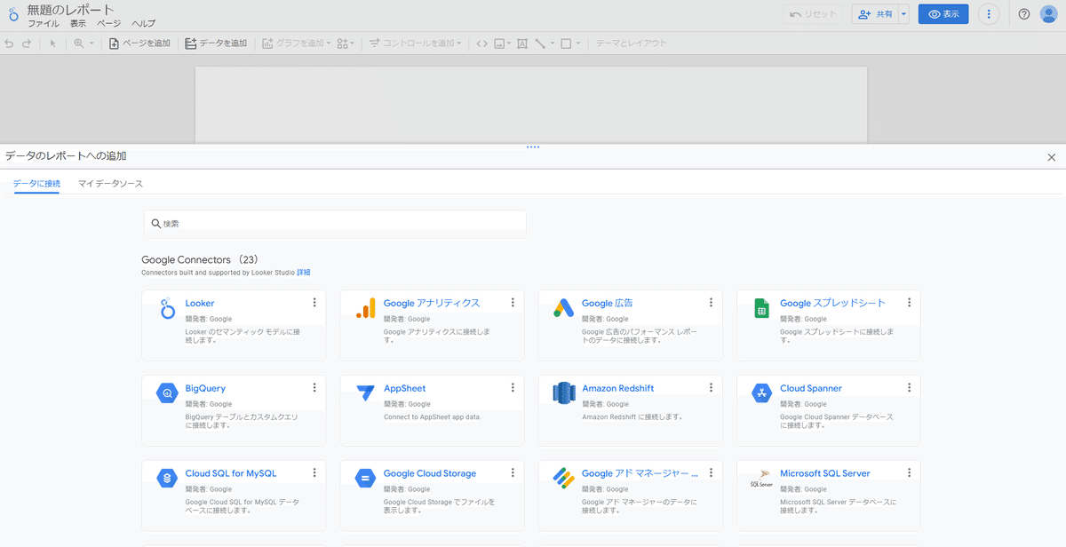Viewport: 1066px width, 547px height.
Task: Activate the selection mode cursor tool
Action: [x=52, y=44]
